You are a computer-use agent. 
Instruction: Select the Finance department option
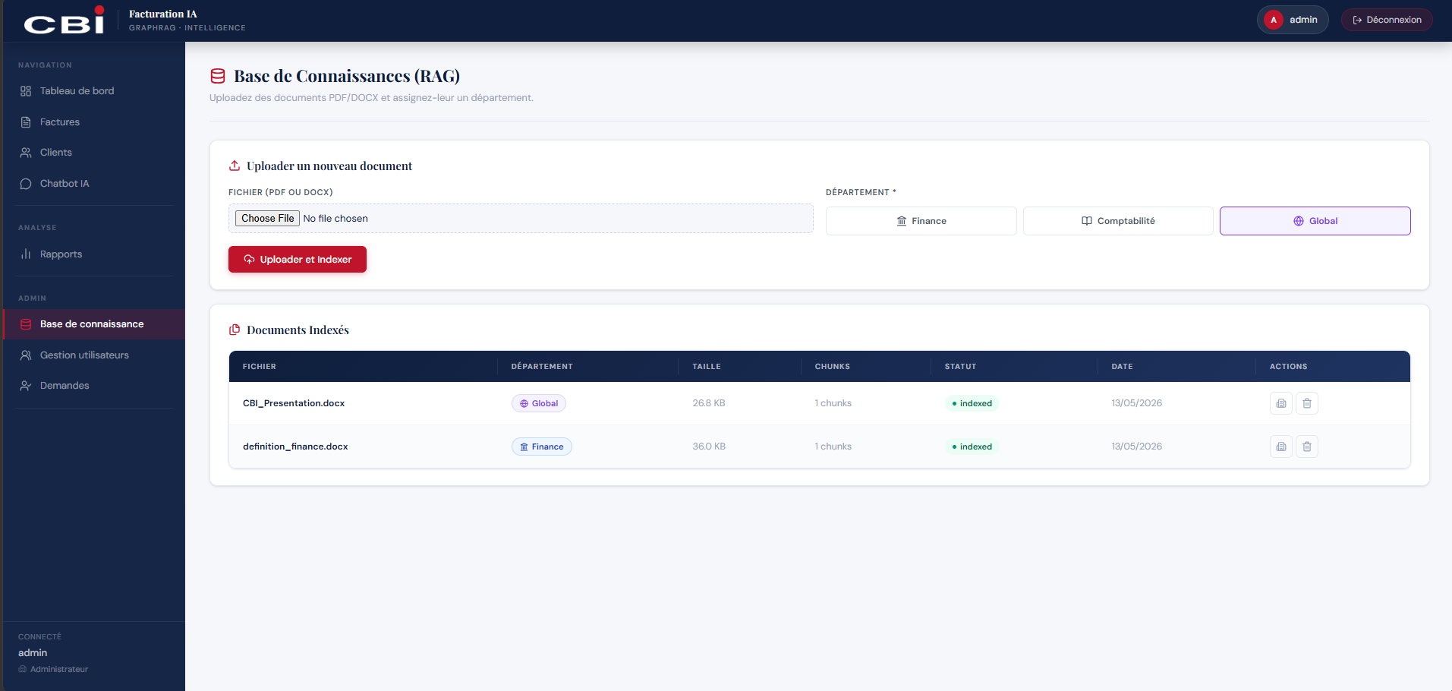tap(921, 221)
